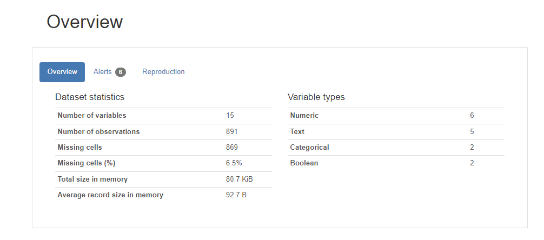The image size is (544, 240).
Task: Click the large Overview page heading
Action: (84, 22)
